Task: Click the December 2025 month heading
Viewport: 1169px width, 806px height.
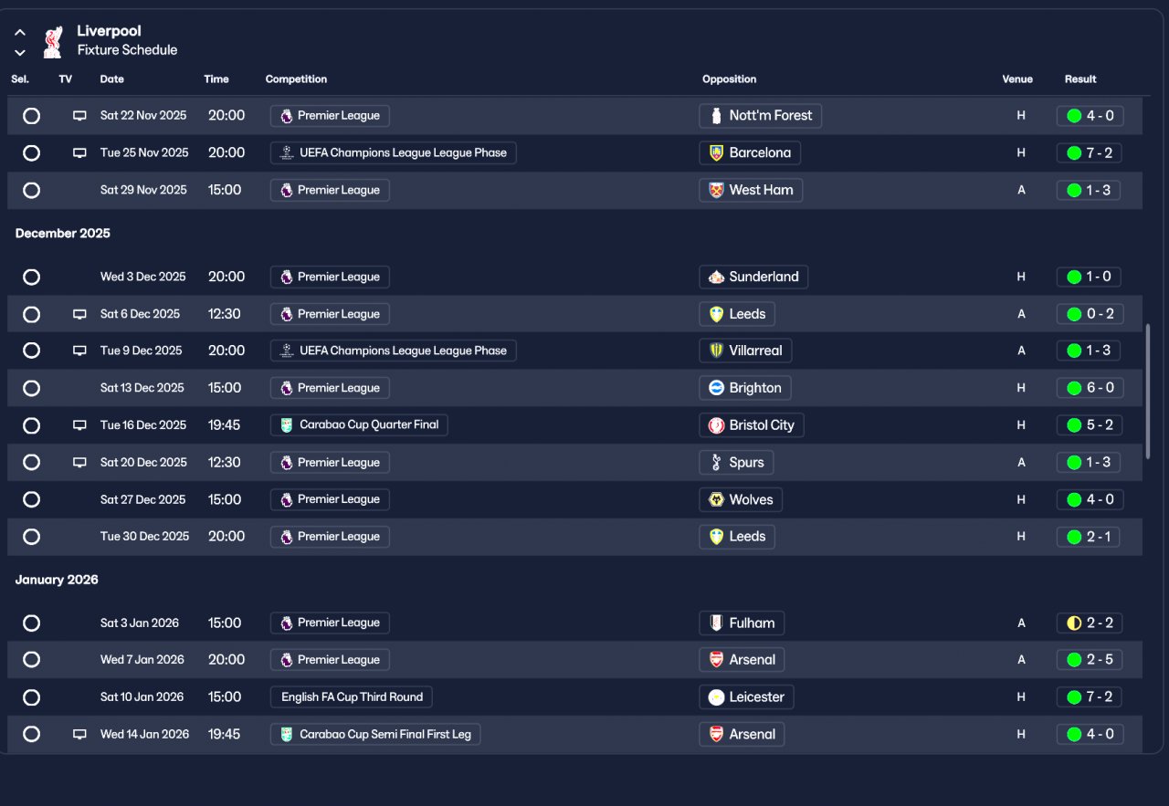Action: coord(63,234)
